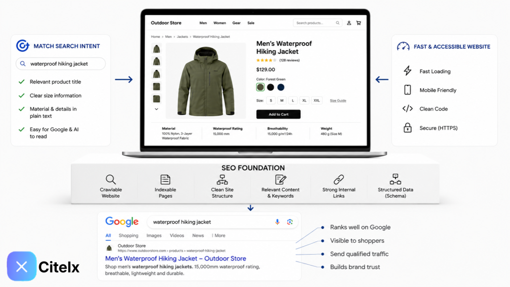
Task: Click the Home breadcrumb link
Action: 155,37
